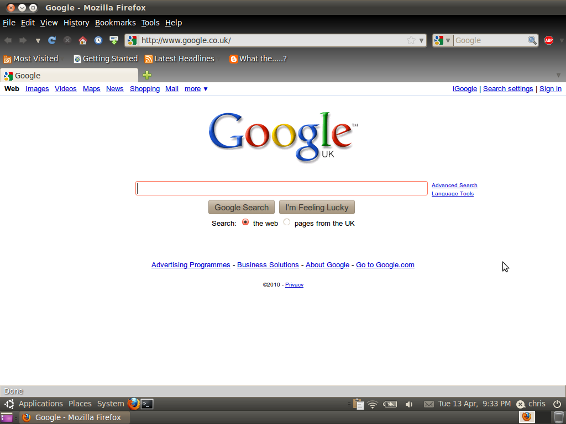Open the Images link
The image size is (566, 424).
coord(37,89)
